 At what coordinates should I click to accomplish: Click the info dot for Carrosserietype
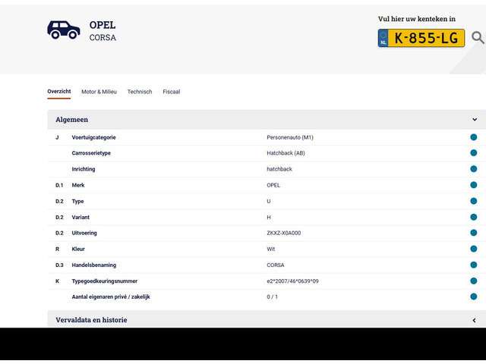pyautogui.click(x=473, y=153)
